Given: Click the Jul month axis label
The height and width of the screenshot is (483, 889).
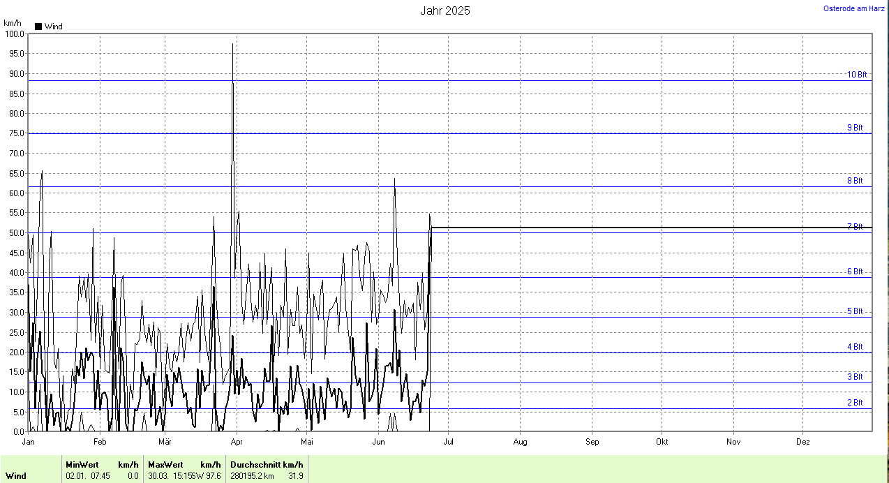Looking at the screenshot, I should pos(449,442).
